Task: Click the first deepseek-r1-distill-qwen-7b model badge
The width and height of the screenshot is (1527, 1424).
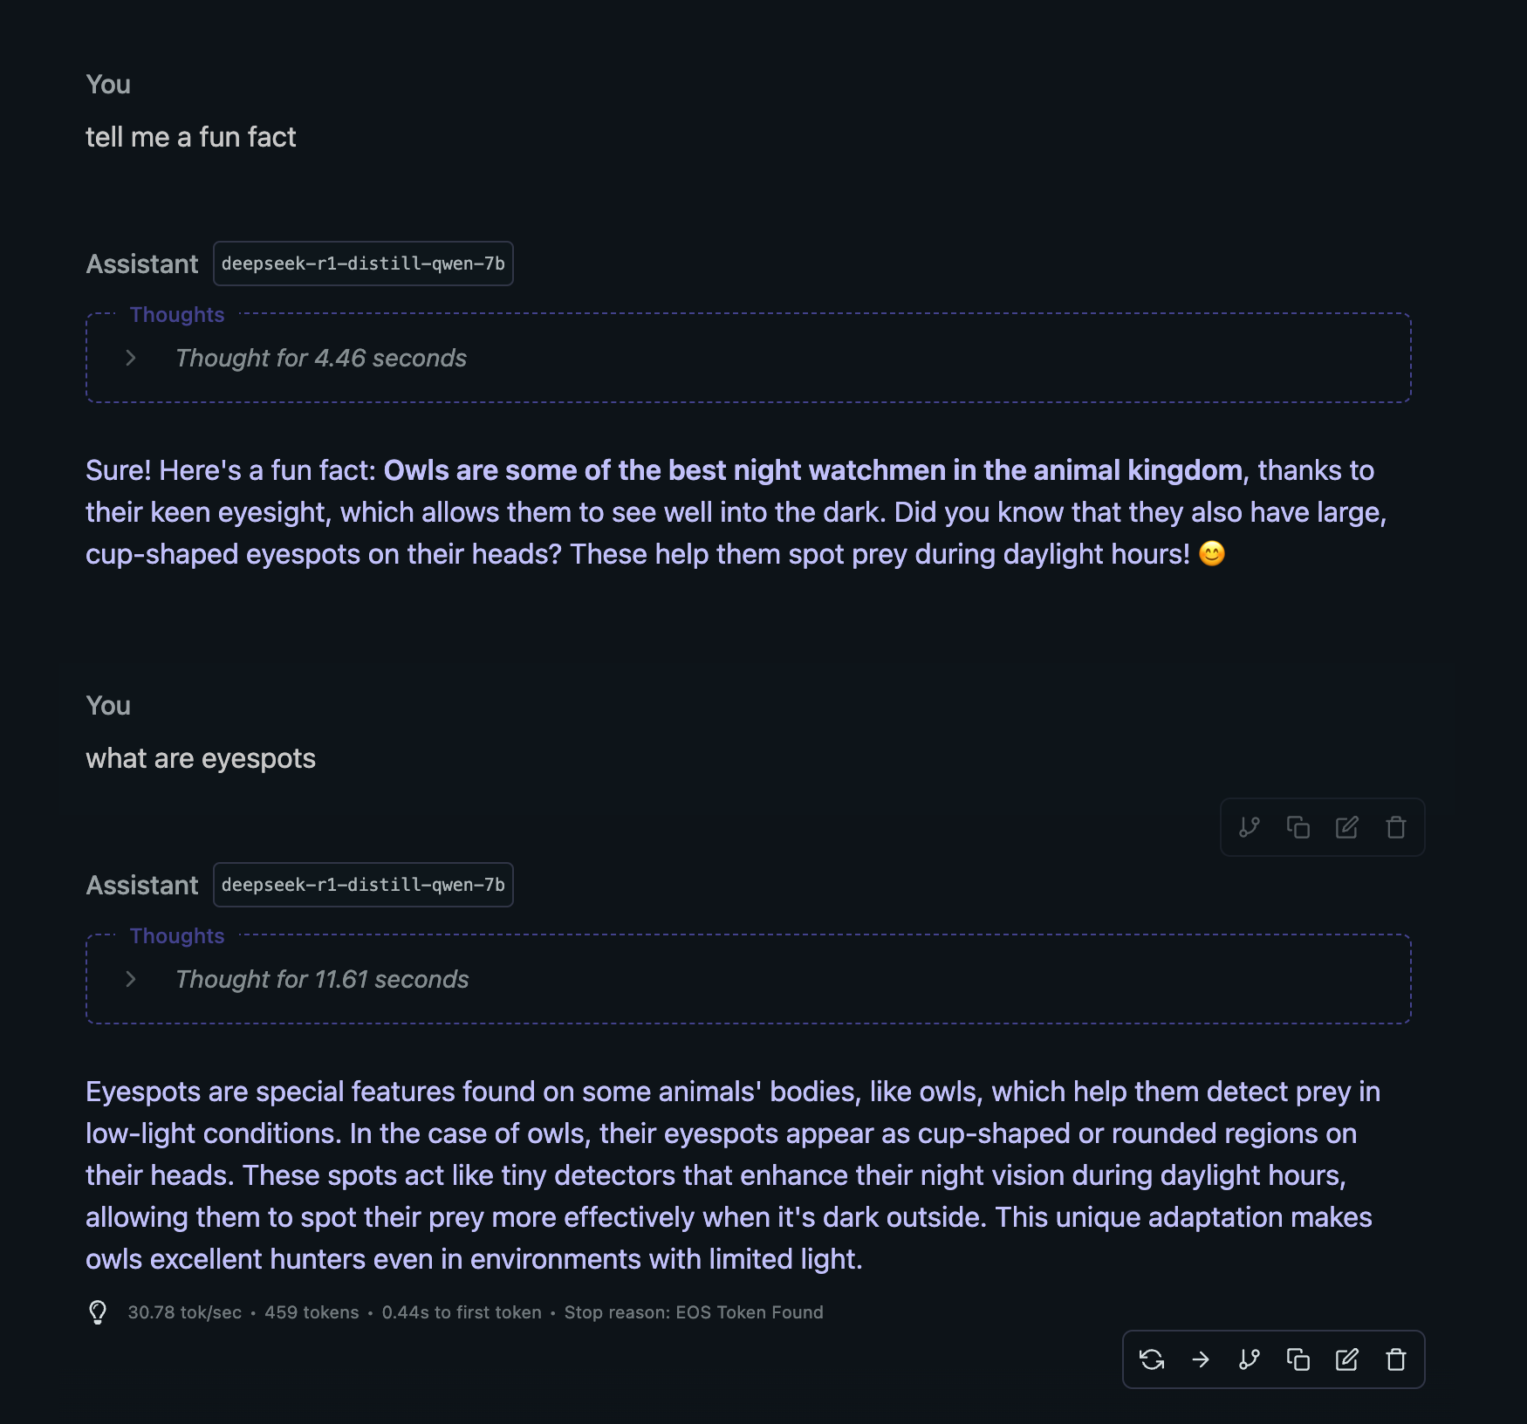Action: point(363,264)
